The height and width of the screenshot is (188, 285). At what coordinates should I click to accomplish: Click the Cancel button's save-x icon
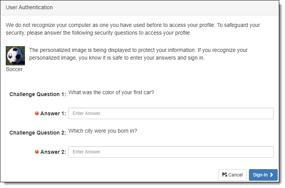[x=225, y=175]
